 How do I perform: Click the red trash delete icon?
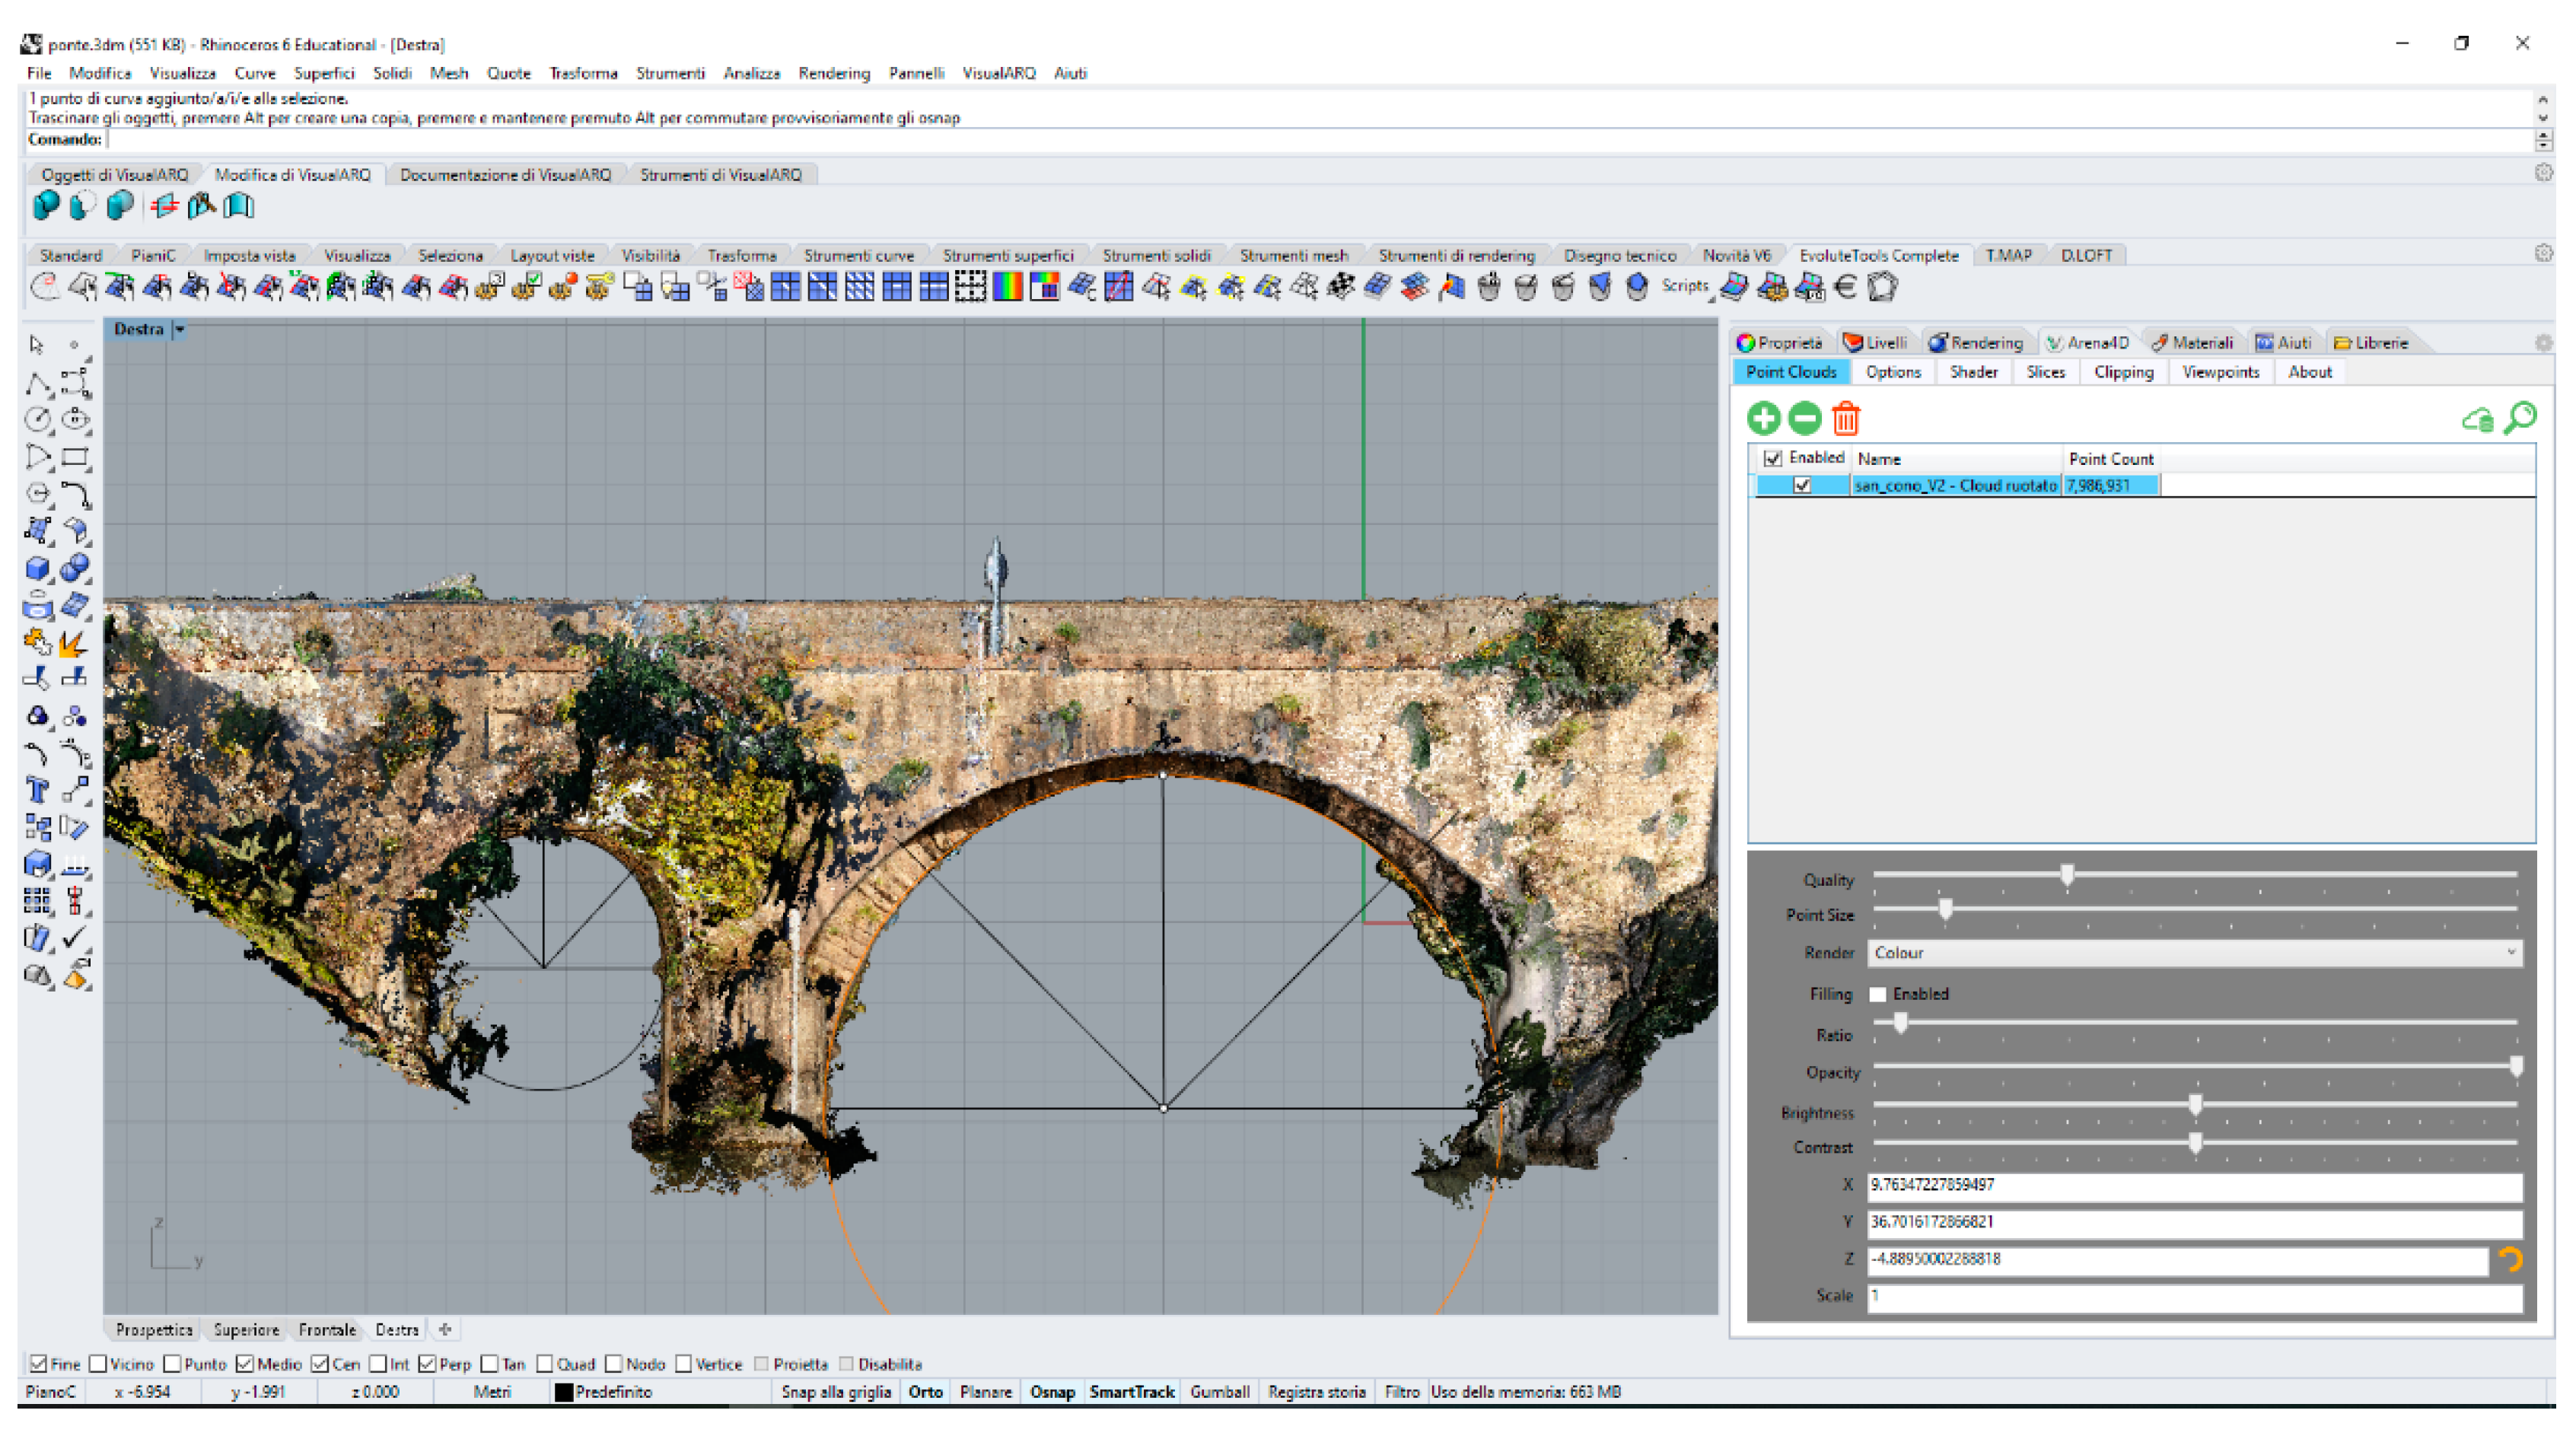[1845, 418]
